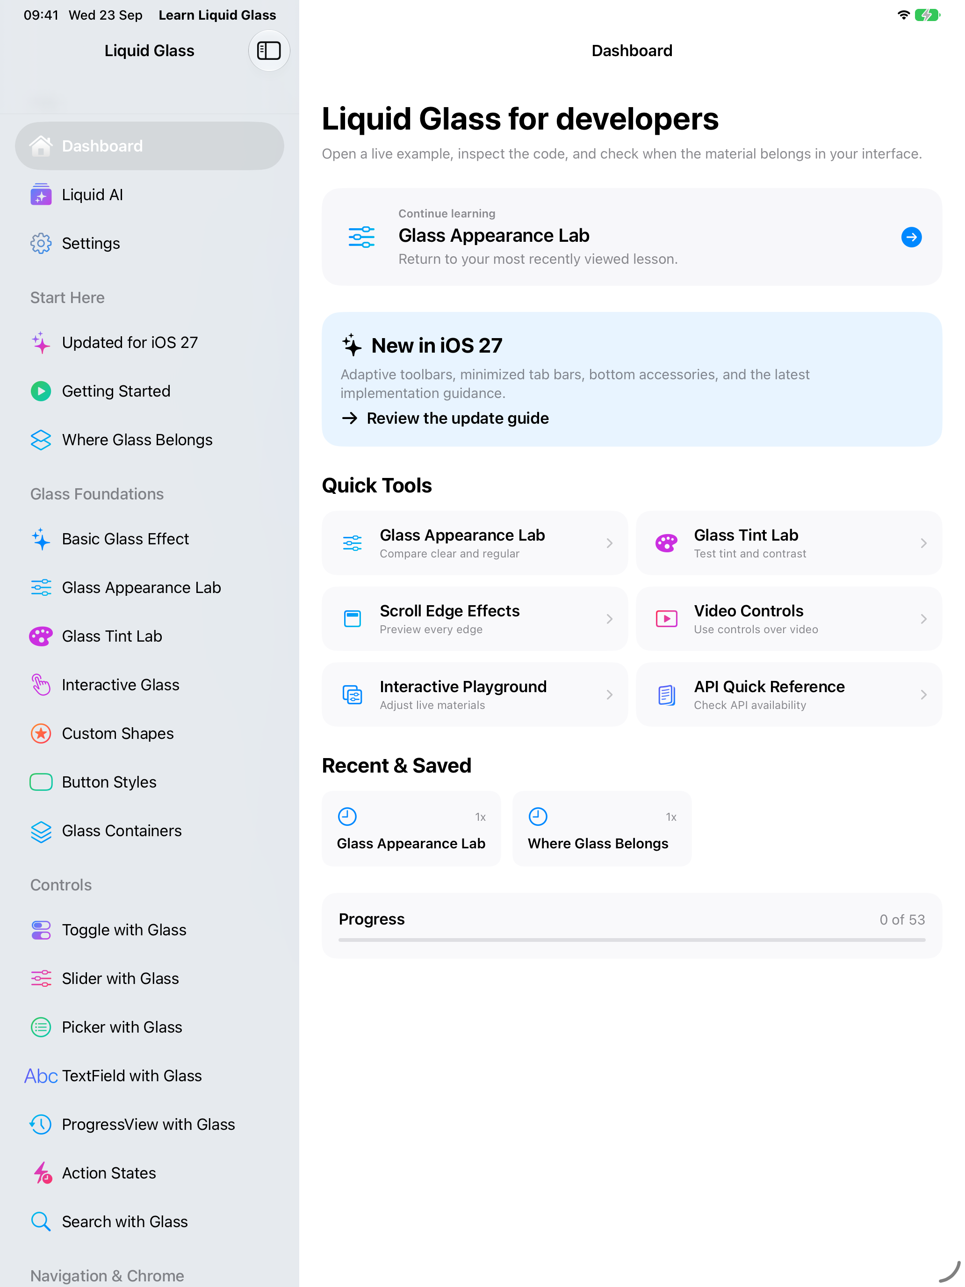Click the chevron on the Scroll Edge Effects card
The height and width of the screenshot is (1287, 965).
609,619
